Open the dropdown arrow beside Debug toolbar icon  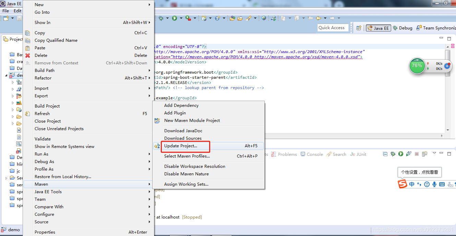pos(167,18)
